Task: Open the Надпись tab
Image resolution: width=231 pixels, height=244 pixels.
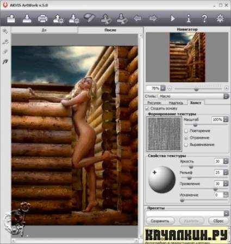Action: [x=176, y=102]
